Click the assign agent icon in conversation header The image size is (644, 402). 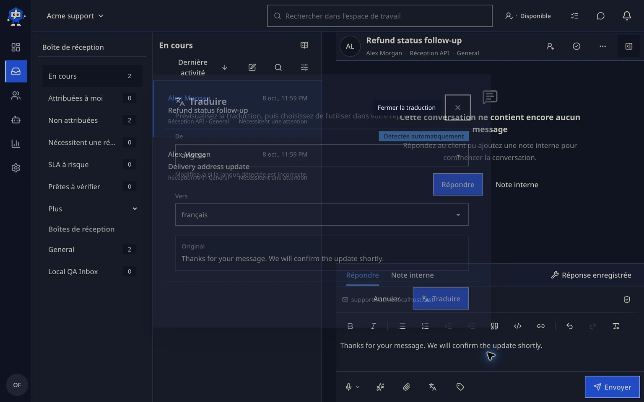550,46
